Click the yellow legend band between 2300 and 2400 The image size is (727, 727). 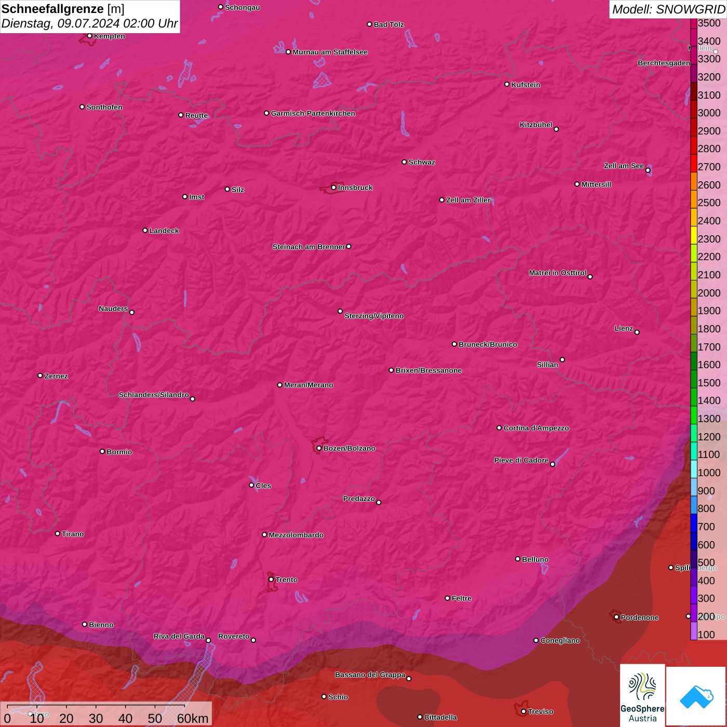click(x=694, y=234)
